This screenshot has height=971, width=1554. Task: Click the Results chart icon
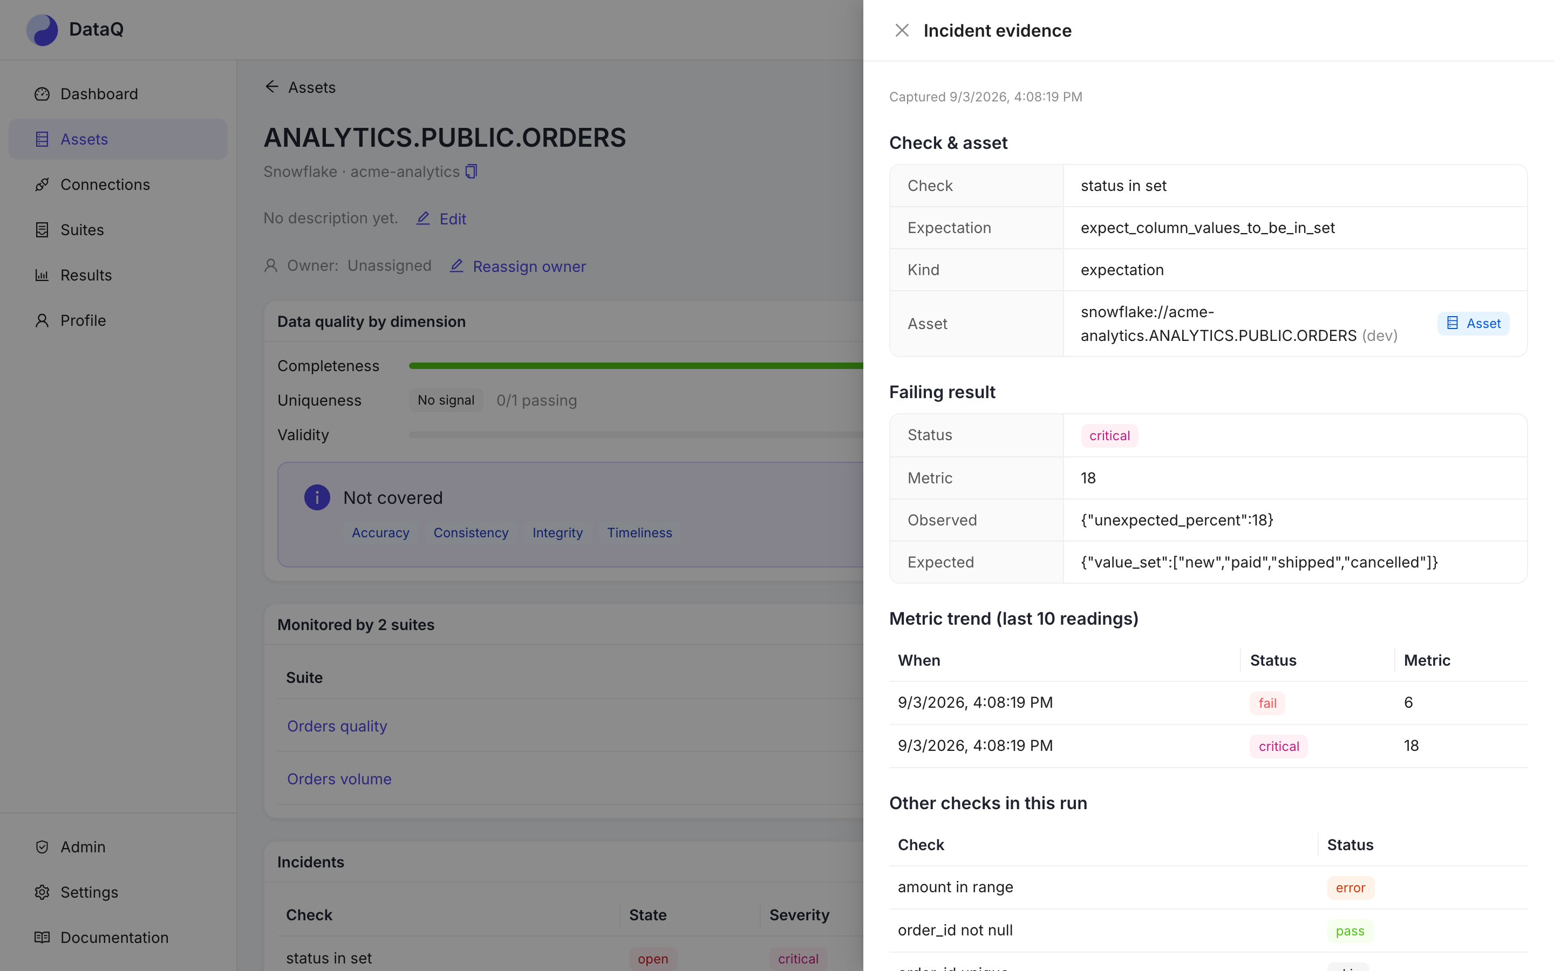pyautogui.click(x=42, y=275)
